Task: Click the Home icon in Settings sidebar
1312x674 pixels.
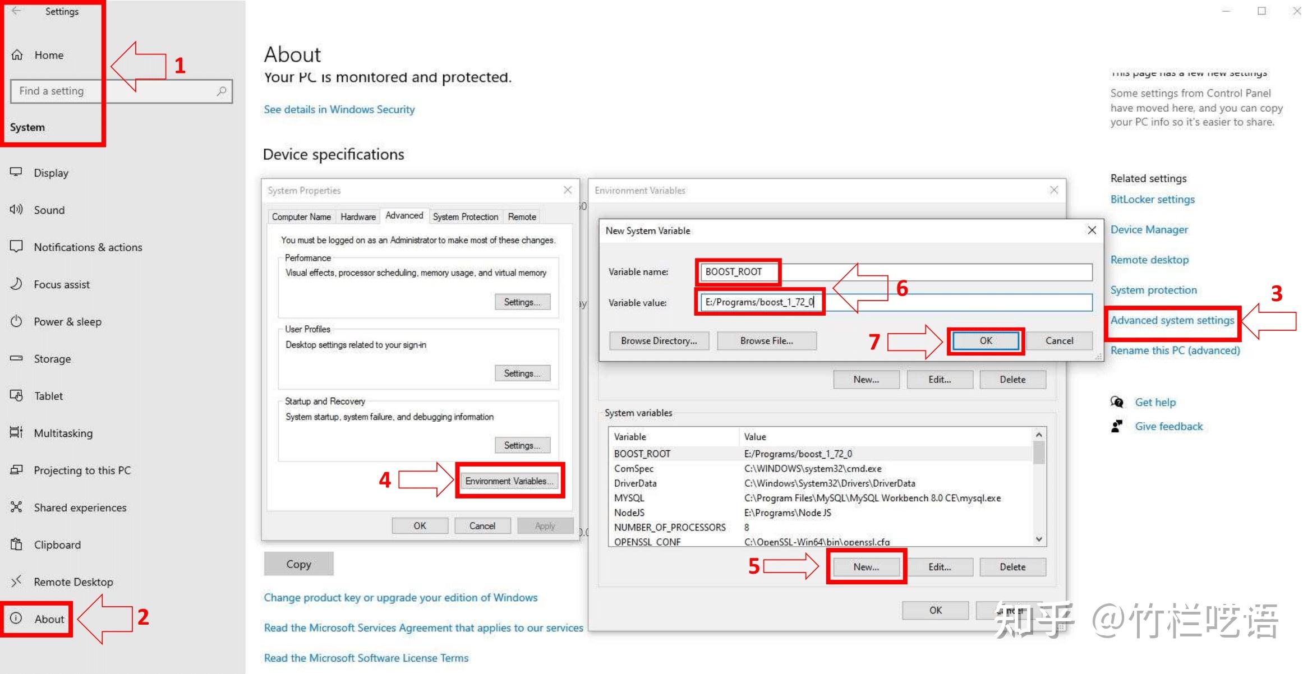Action: click(17, 55)
